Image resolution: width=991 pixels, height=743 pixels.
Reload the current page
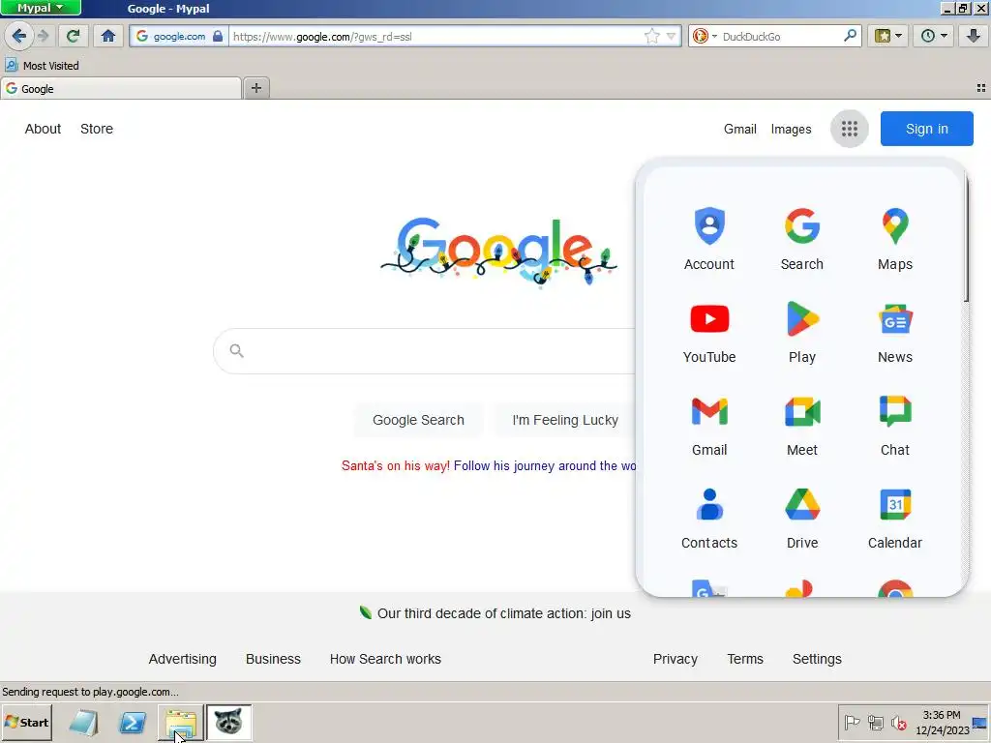(73, 36)
